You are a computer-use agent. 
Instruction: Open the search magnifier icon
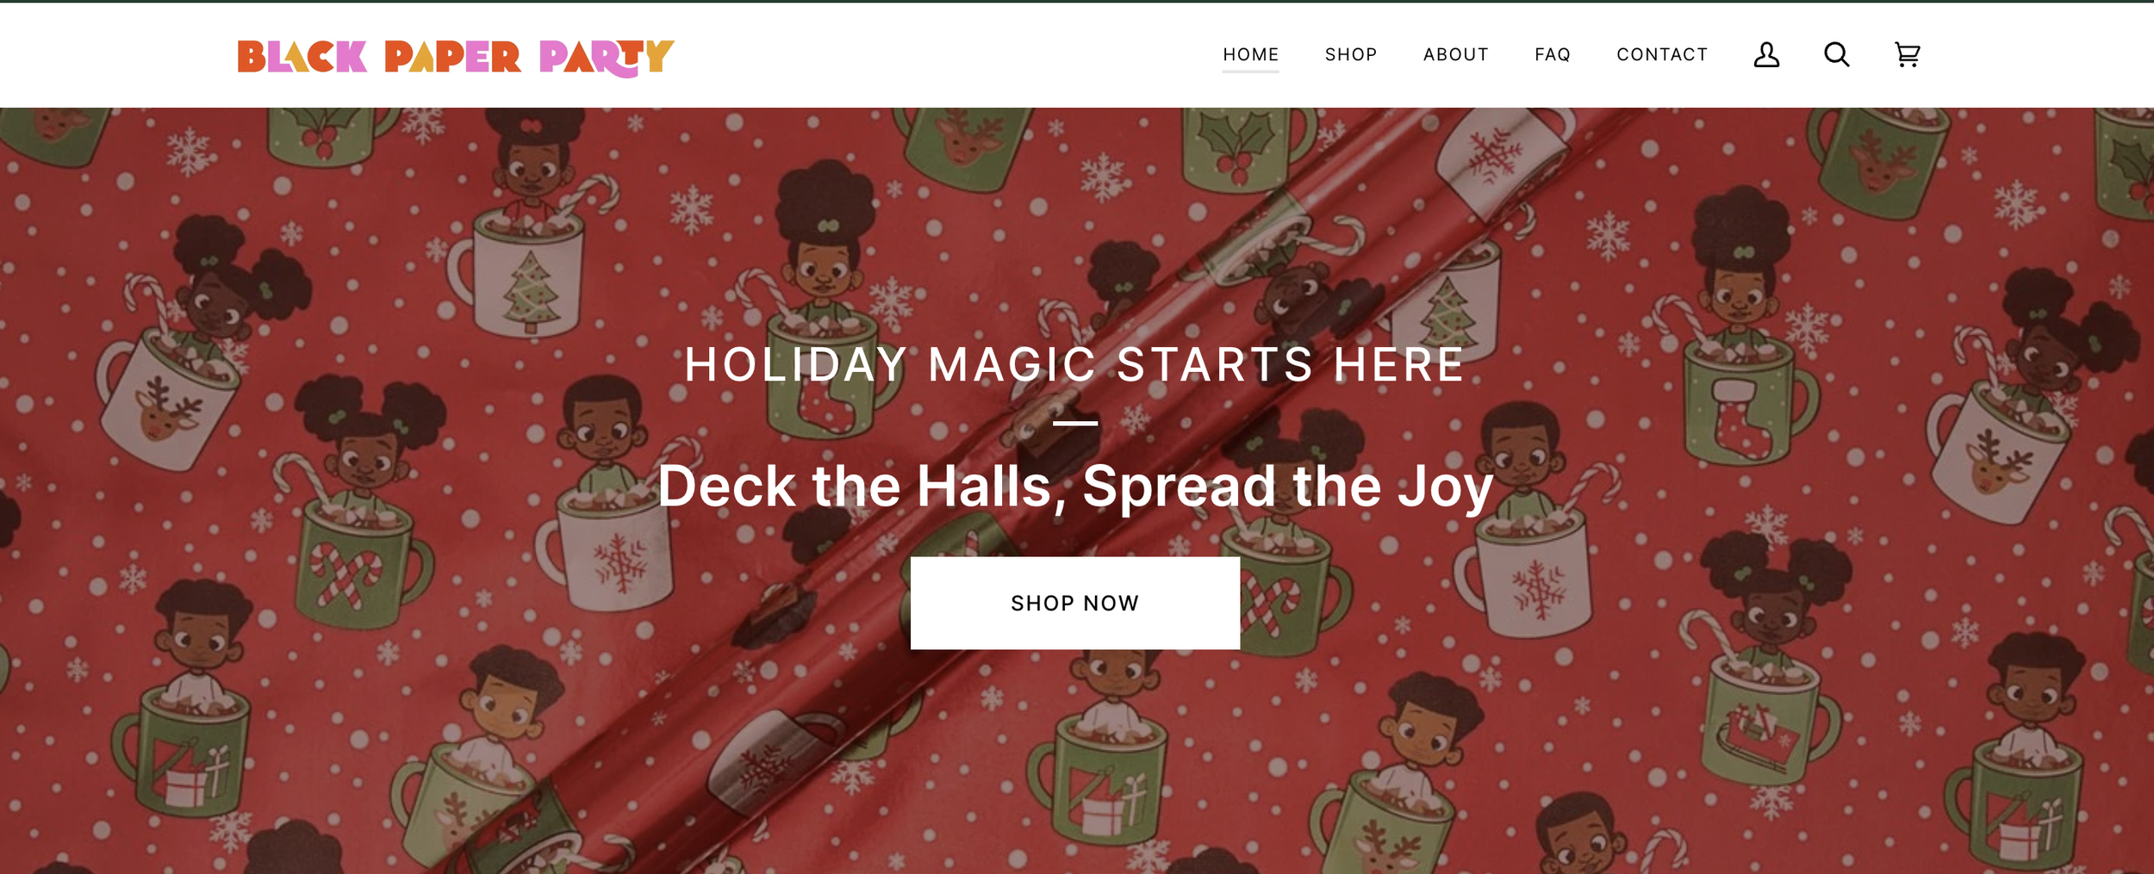click(x=1837, y=54)
